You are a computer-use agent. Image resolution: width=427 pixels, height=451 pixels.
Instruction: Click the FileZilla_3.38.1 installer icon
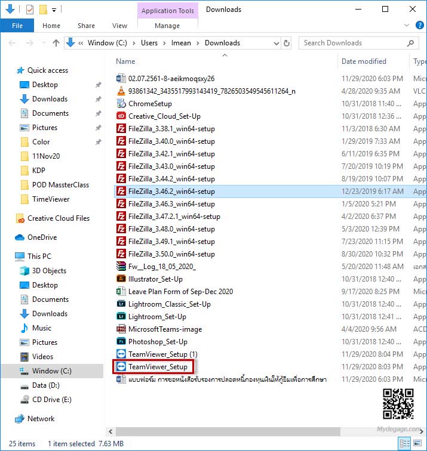tap(121, 129)
